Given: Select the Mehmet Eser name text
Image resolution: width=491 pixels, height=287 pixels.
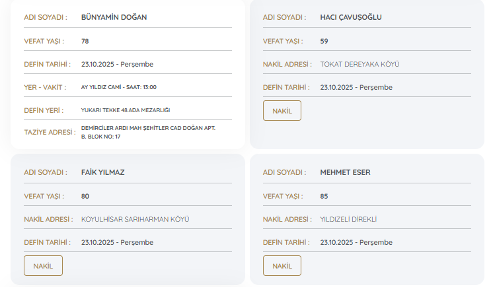Looking at the screenshot, I should click(345, 173).
